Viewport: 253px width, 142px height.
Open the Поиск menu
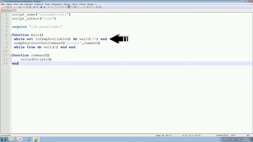tap(16, 4)
